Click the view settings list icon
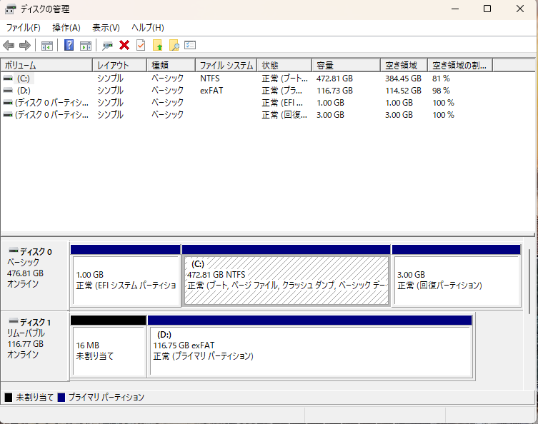The image size is (538, 424). [x=190, y=45]
